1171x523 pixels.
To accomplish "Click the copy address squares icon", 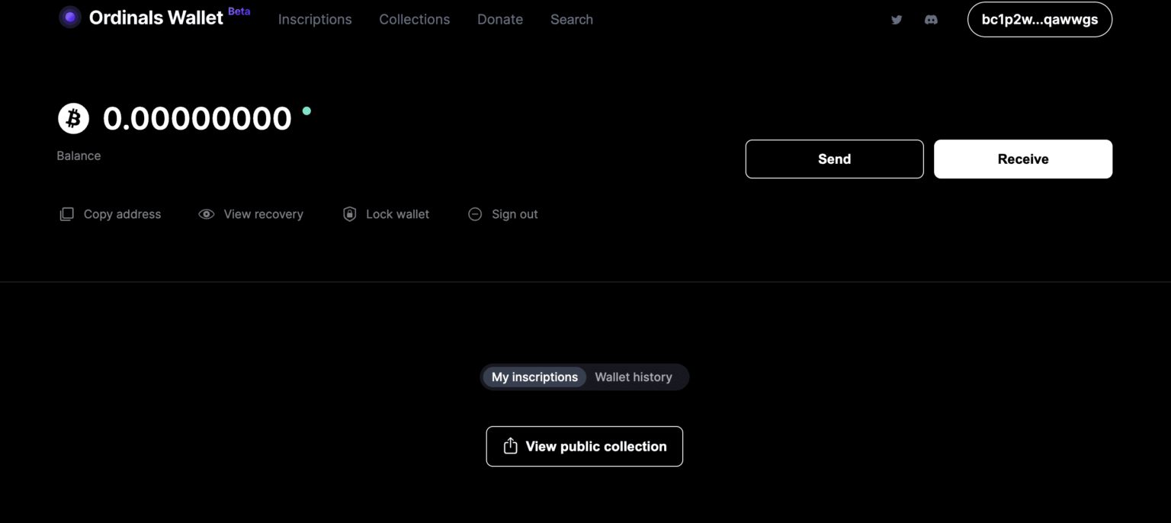I will [67, 214].
